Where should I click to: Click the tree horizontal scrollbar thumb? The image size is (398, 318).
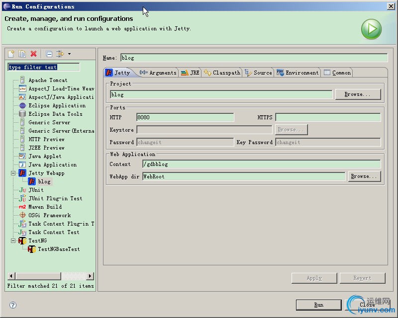point(38,276)
